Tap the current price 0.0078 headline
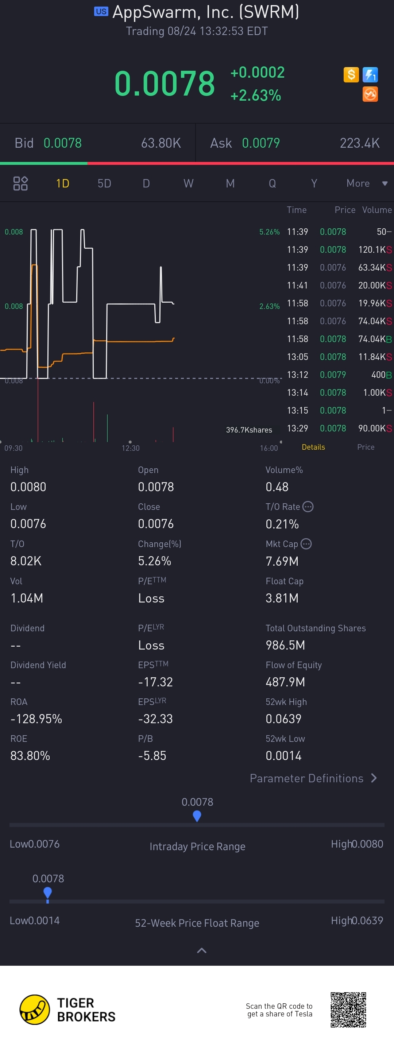The height and width of the screenshot is (1054, 394). 165,84
